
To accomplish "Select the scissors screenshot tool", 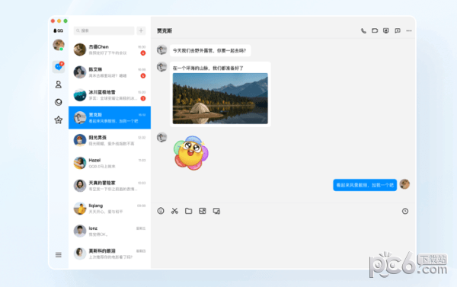I will point(174,211).
